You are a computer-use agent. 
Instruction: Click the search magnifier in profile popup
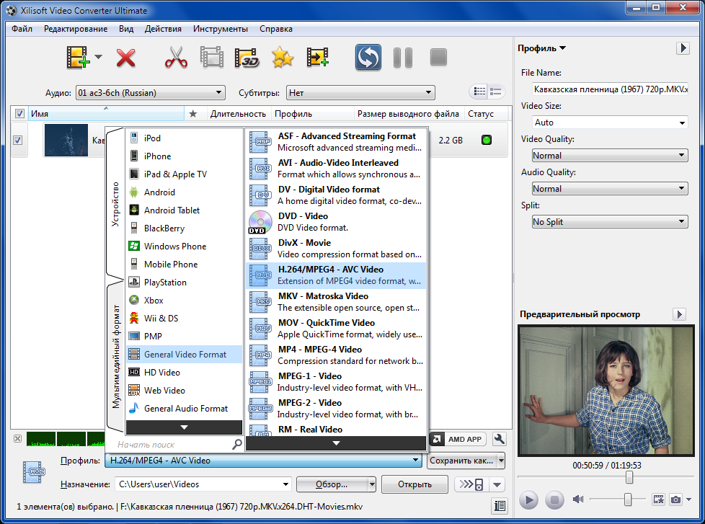tap(237, 445)
